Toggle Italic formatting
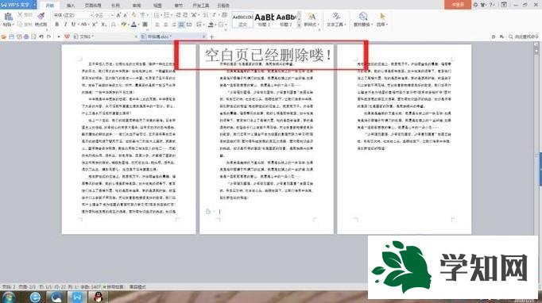542x303 pixels. point(65,25)
